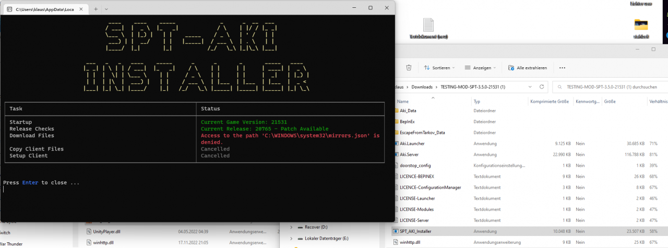Screen dimensions: 668x248
Task: Click the 'Download Files' task row text
Action: tap(32, 135)
